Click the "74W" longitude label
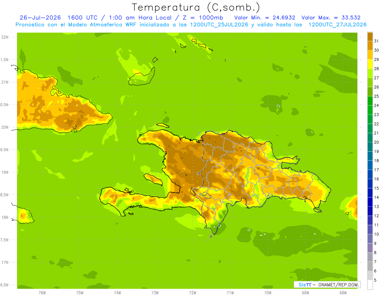Viewport: 385px width, 297px height. point(117,293)
